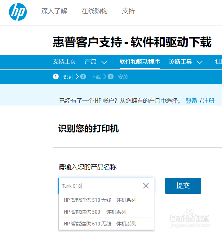
Task: Choose suggestion HP 智能连供 500 一体机系列
Action: tap(106, 212)
